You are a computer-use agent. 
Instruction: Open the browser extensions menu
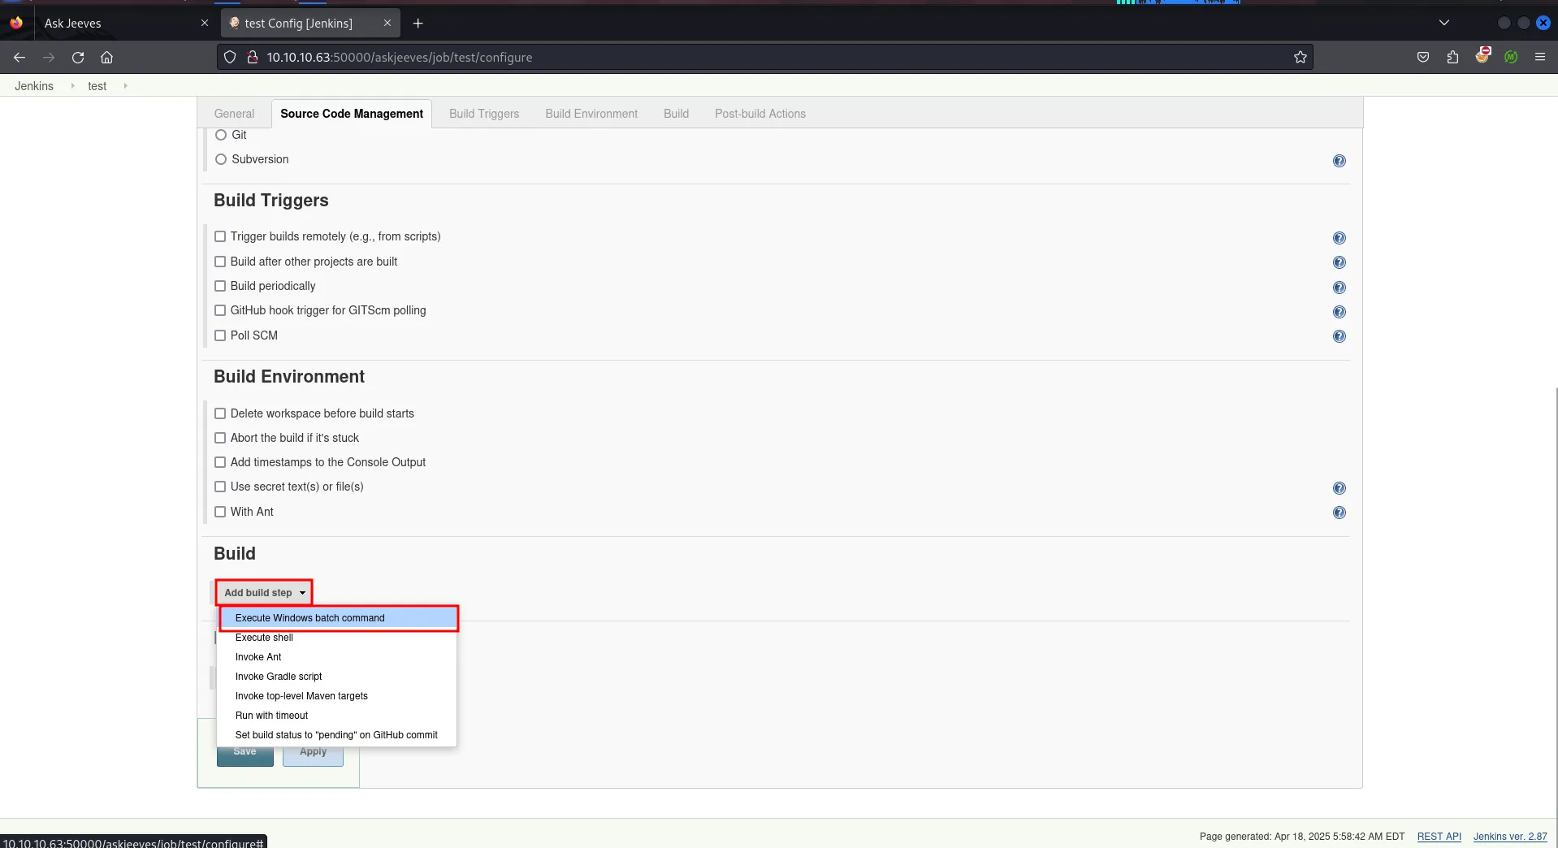[1452, 57]
